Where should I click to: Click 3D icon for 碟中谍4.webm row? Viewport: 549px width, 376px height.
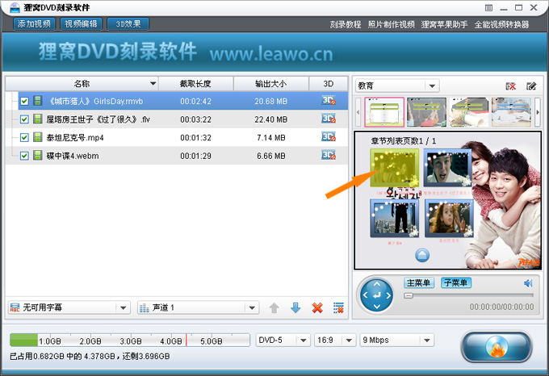[x=329, y=155]
